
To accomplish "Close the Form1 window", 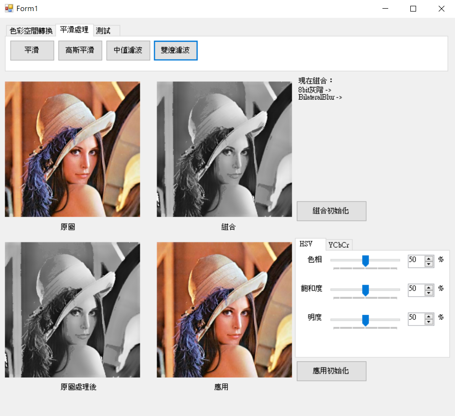I will pos(442,9).
